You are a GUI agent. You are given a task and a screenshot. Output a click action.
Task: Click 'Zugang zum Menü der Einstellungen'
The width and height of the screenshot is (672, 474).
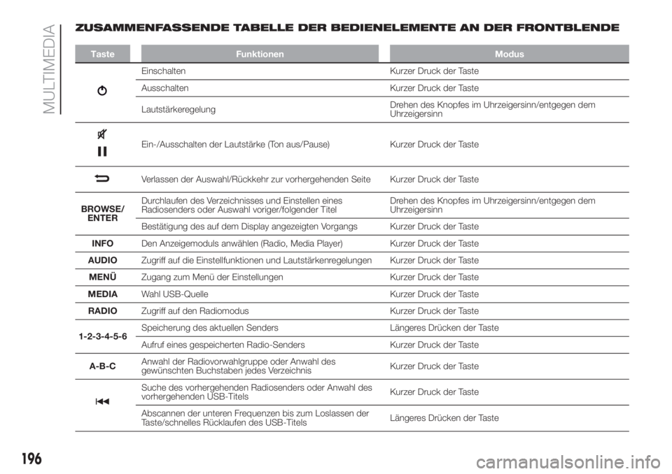212,277
